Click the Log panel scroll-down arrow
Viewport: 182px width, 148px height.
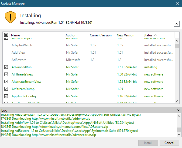(179, 135)
